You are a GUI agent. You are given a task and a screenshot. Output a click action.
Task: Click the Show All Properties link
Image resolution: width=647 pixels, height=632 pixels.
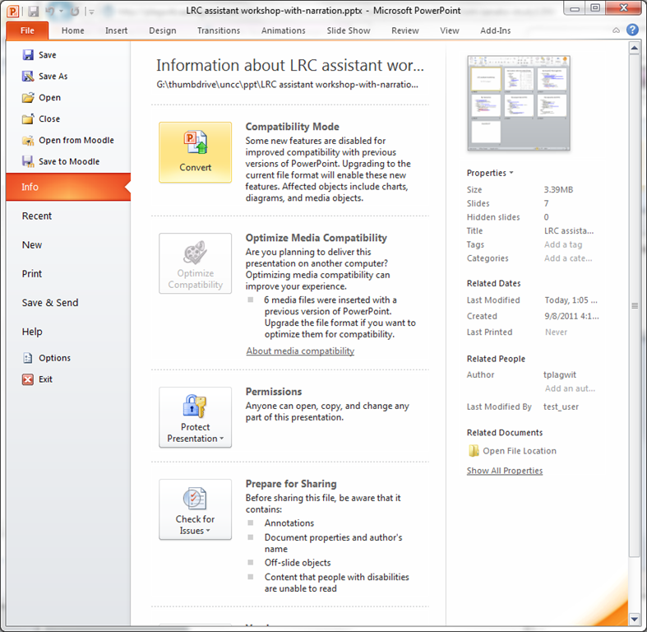pos(505,471)
